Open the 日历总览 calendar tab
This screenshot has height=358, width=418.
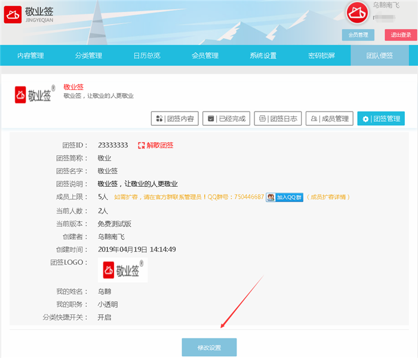pos(147,56)
